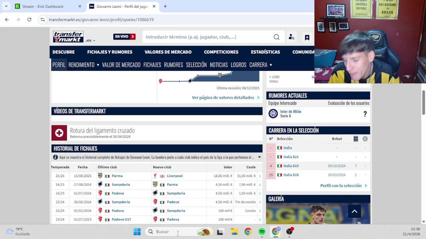
Task: Open the Italia $19 national team link
Action: (x=291, y=166)
